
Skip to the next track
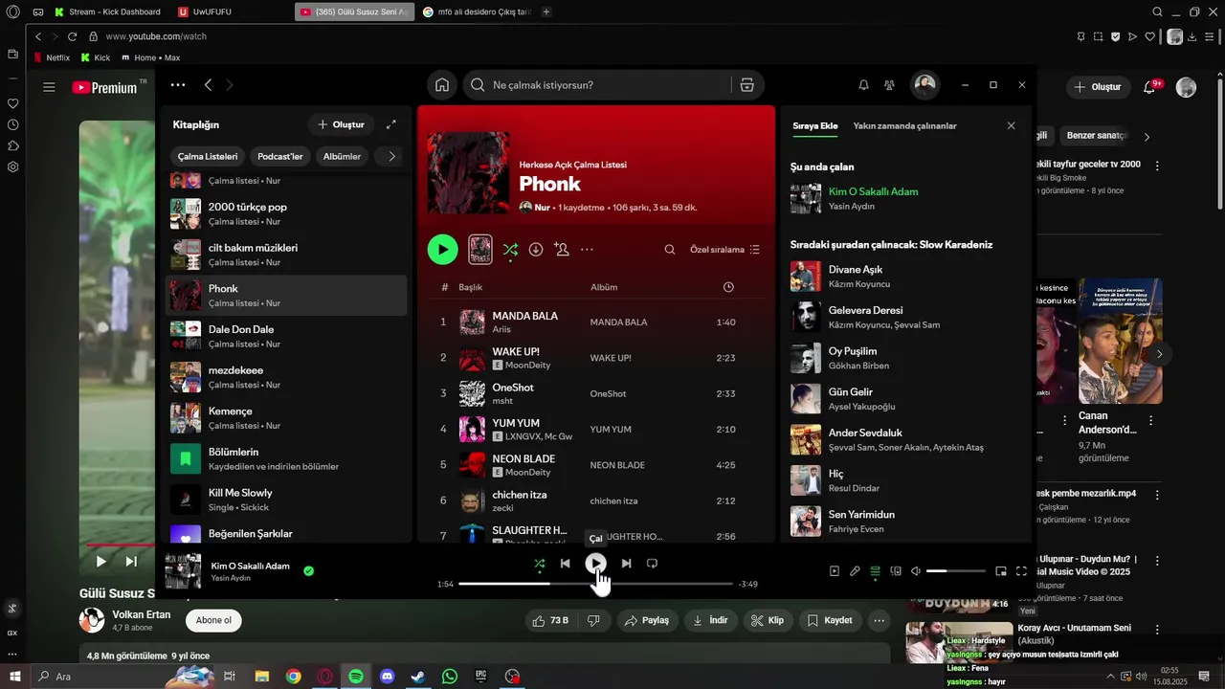point(626,564)
